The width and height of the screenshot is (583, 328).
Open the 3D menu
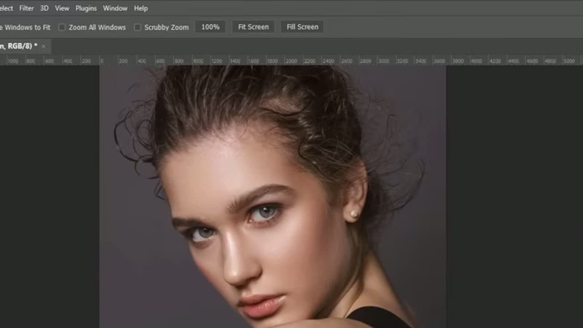(44, 8)
